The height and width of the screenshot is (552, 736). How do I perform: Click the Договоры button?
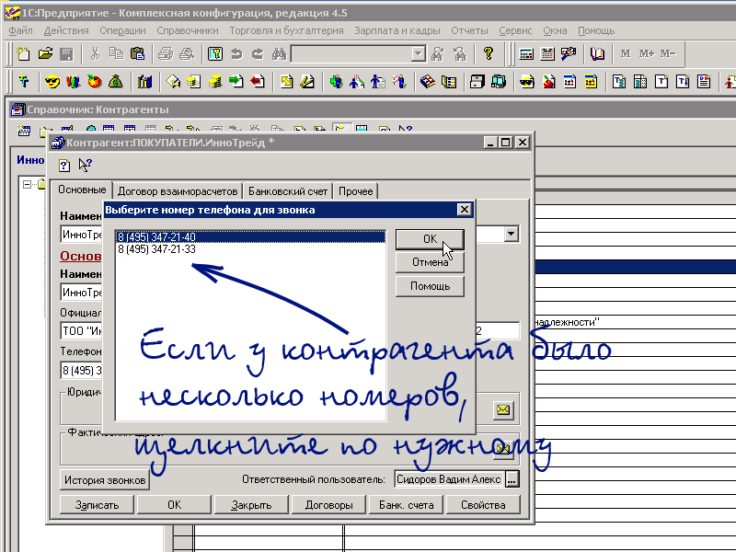coord(328,504)
